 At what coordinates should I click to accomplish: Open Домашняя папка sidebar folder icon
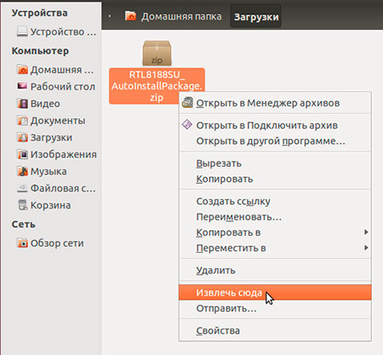click(22, 70)
